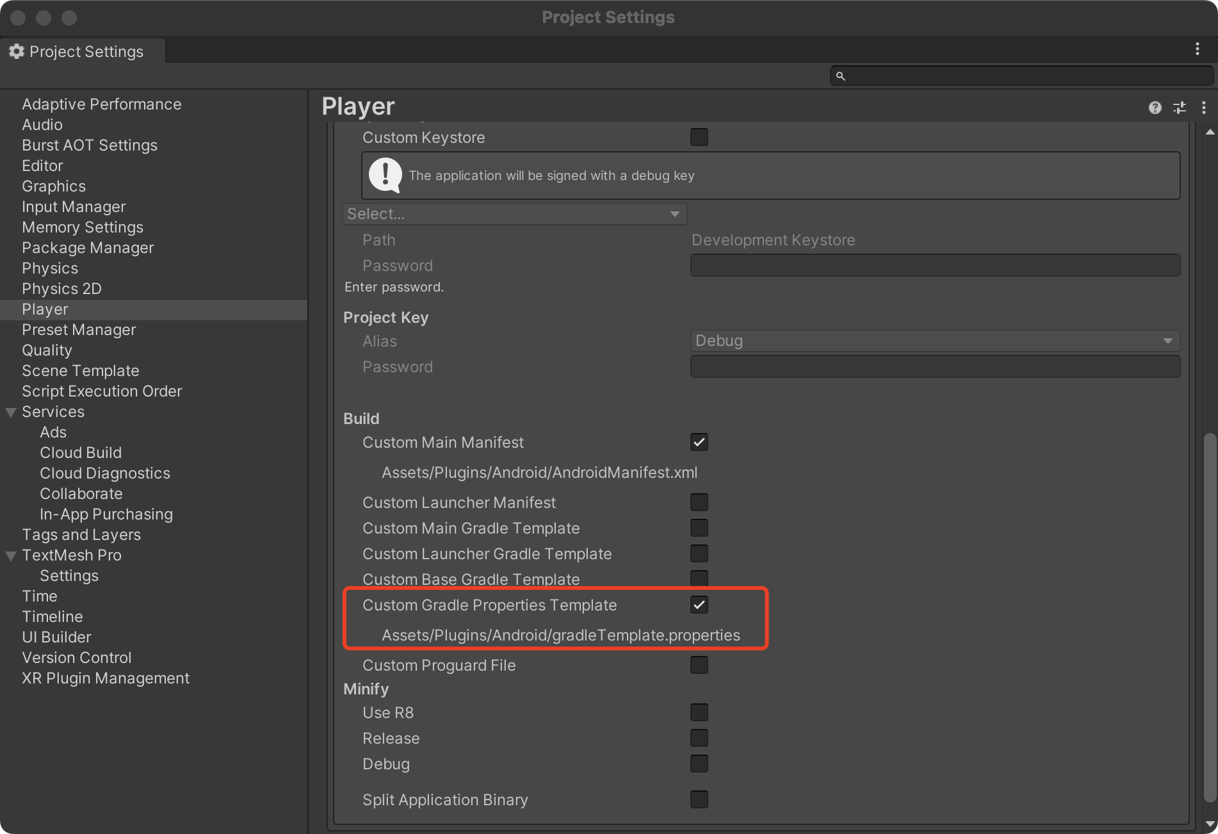Open Input Manager settings
The width and height of the screenshot is (1218, 834).
[74, 206]
